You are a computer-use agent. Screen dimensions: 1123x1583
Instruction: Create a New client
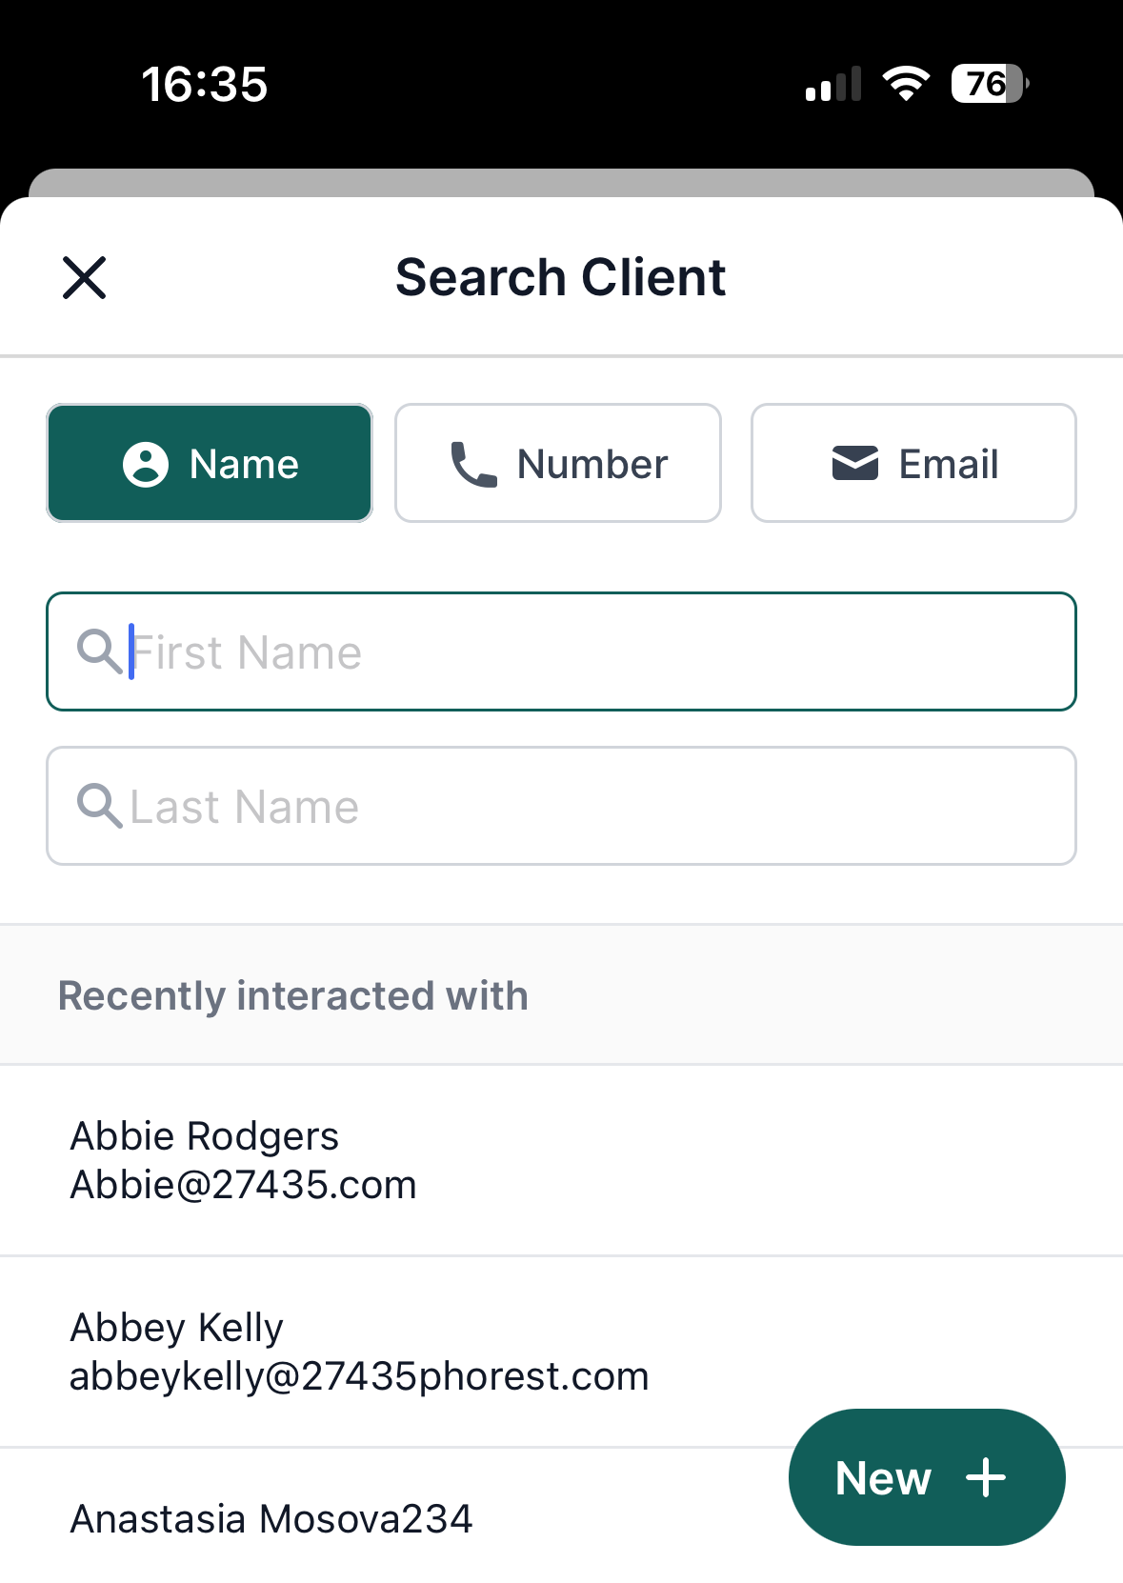click(927, 1477)
